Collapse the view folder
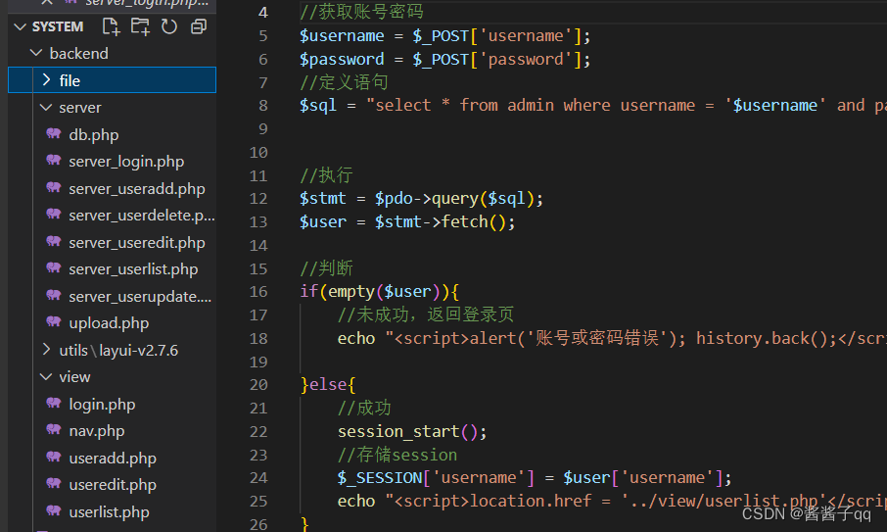The width and height of the screenshot is (887, 532). (46, 376)
